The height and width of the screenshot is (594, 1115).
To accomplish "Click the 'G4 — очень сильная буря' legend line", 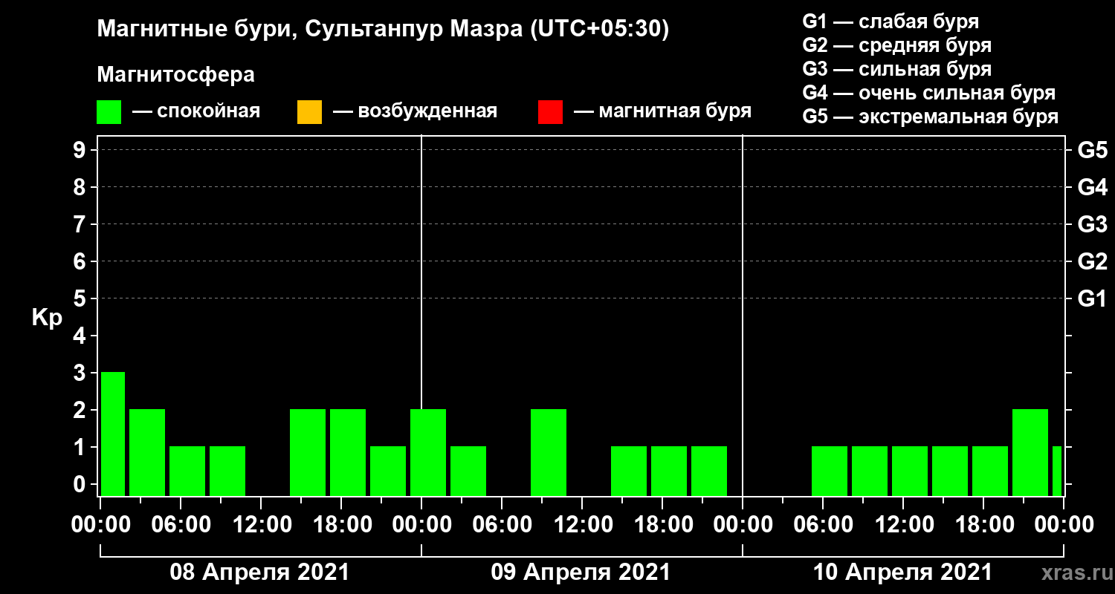I will 929,93.
